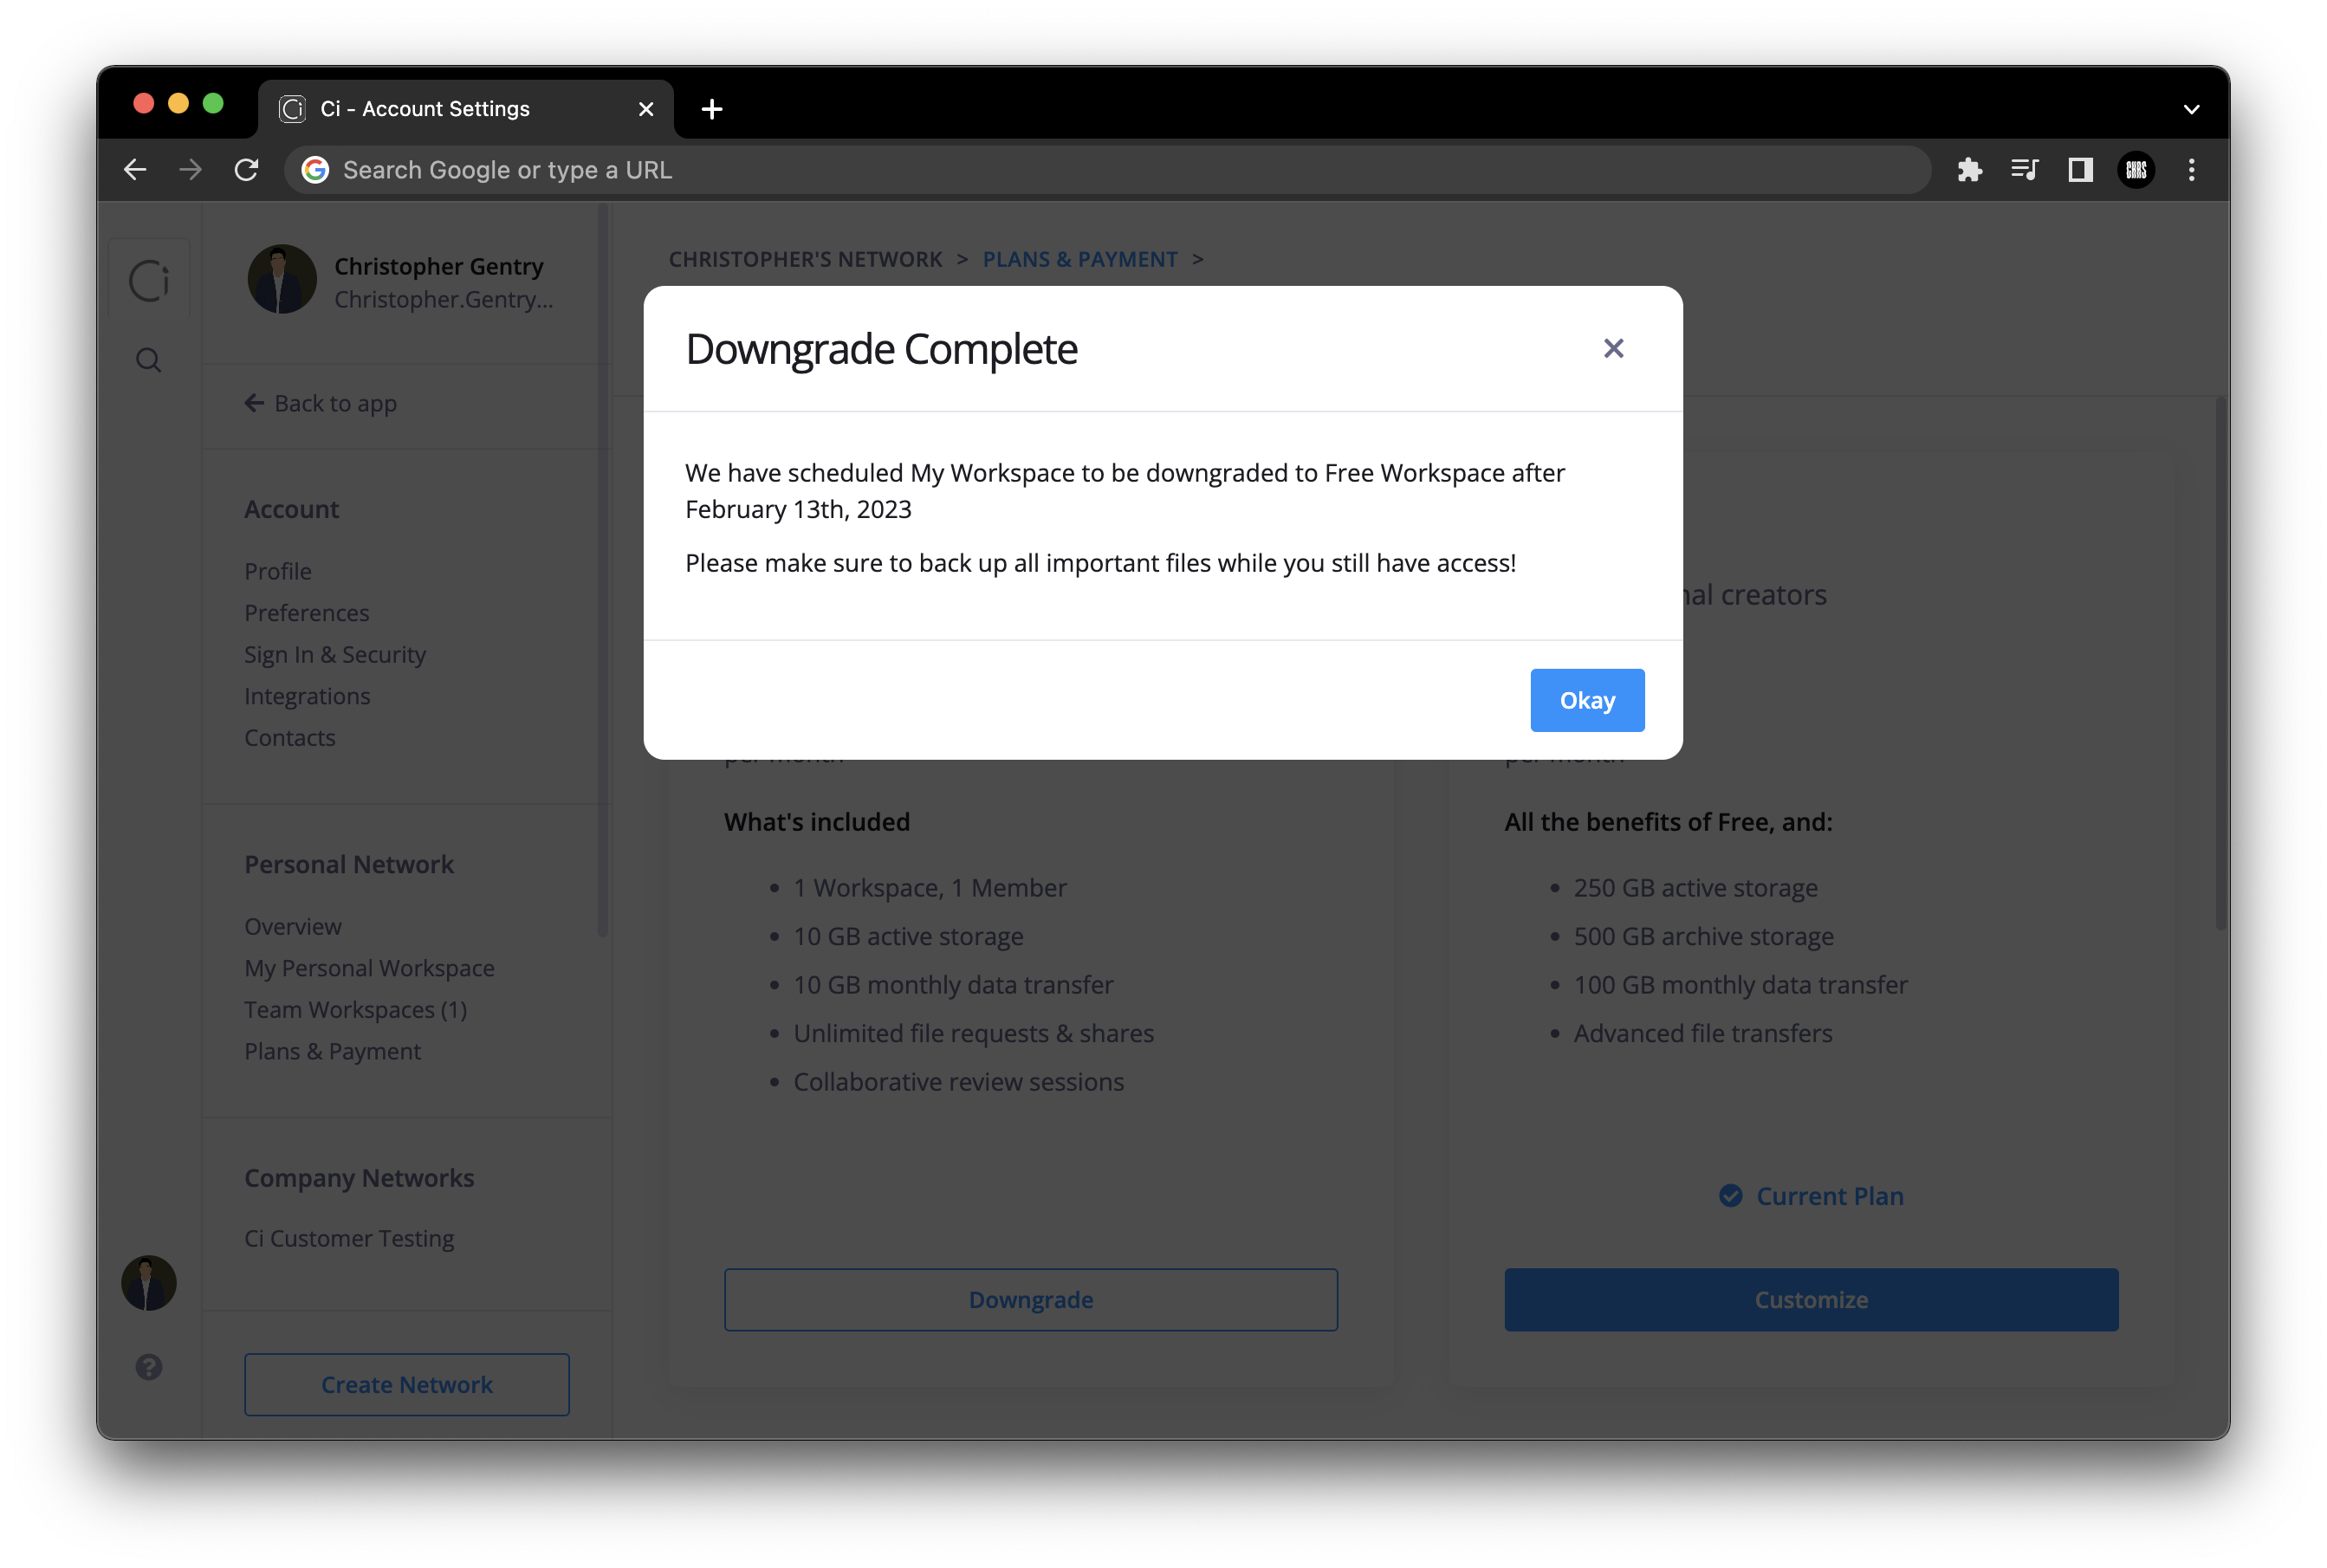
Task: Open Sign In & Security settings
Action: [335, 654]
